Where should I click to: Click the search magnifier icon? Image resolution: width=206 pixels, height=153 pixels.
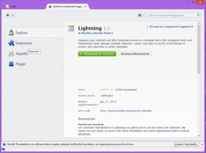coord(198,15)
